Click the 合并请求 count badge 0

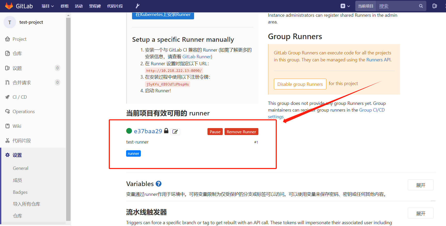tap(58, 82)
